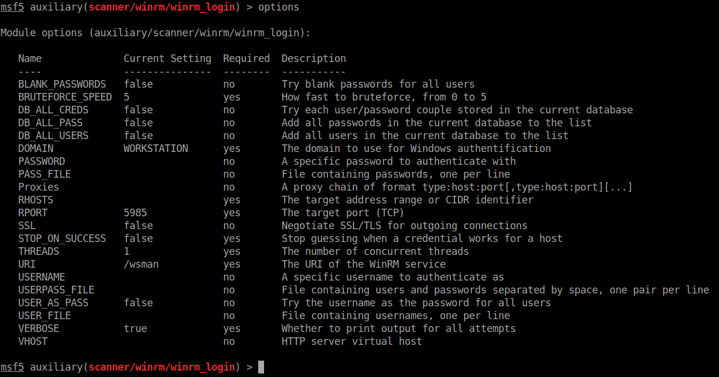Select the USERPASS_FILE option name
719x377 pixels.
pyautogui.click(x=56, y=290)
